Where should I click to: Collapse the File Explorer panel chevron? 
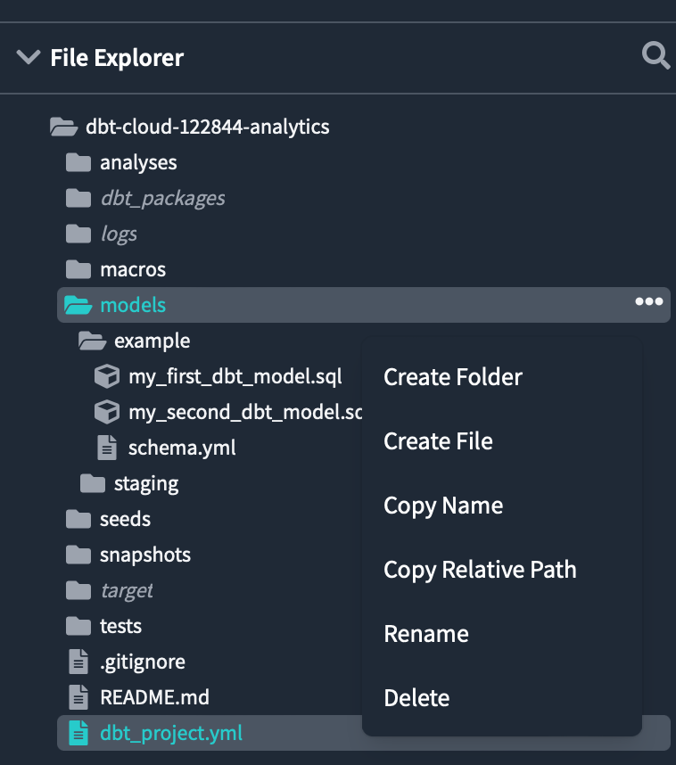click(29, 58)
